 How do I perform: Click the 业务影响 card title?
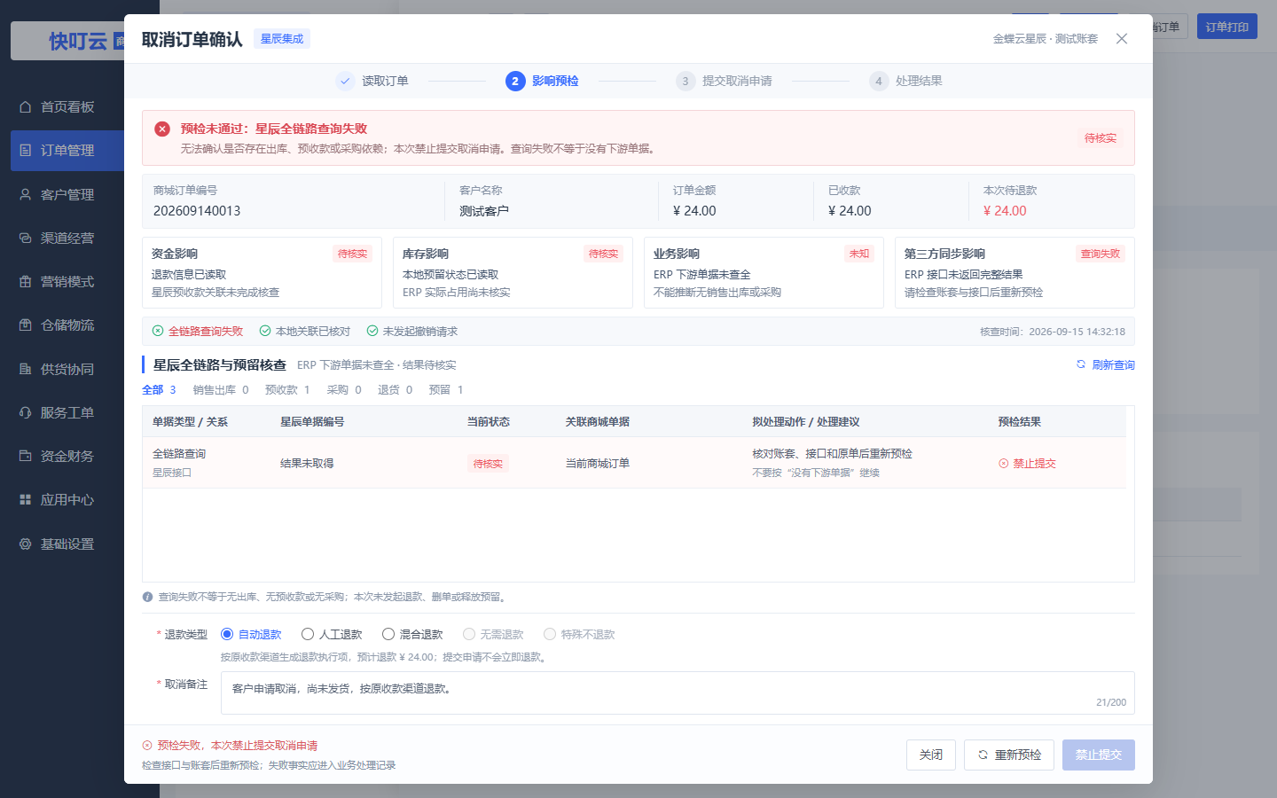(677, 254)
